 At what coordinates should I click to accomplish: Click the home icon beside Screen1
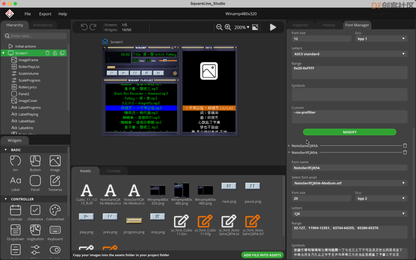105,41
